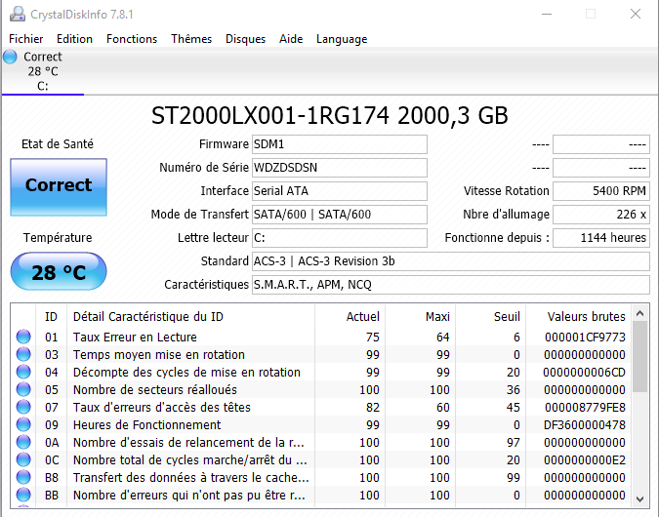Image resolution: width=659 pixels, height=517 pixels.
Task: Click the Etat de Santé label
Action: tap(58, 144)
